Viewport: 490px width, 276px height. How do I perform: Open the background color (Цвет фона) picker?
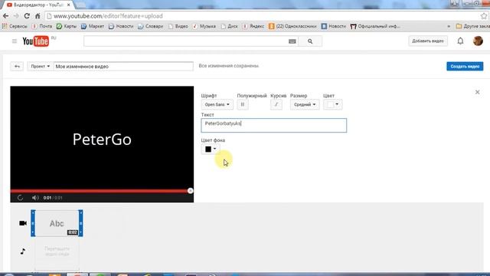(x=211, y=149)
